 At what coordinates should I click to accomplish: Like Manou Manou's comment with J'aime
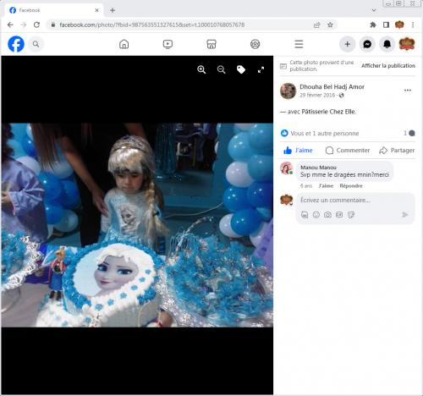[x=326, y=186]
